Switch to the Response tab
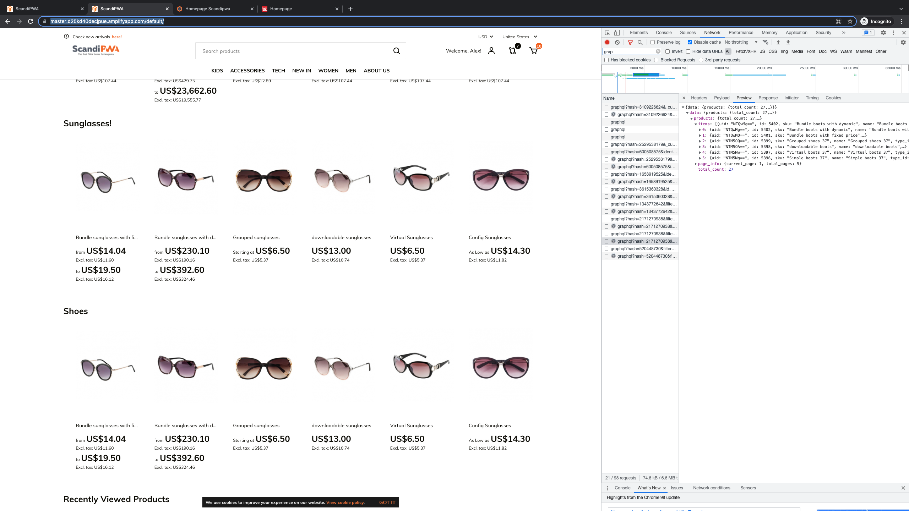Screen dimensions: 909x511 tap(768, 98)
